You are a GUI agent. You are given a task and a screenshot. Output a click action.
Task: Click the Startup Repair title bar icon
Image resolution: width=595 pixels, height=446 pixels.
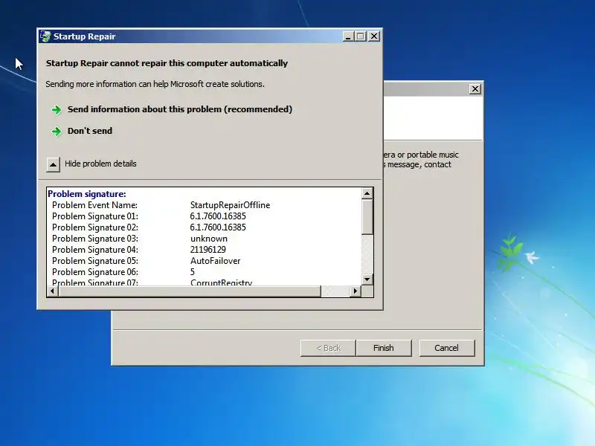[45, 36]
